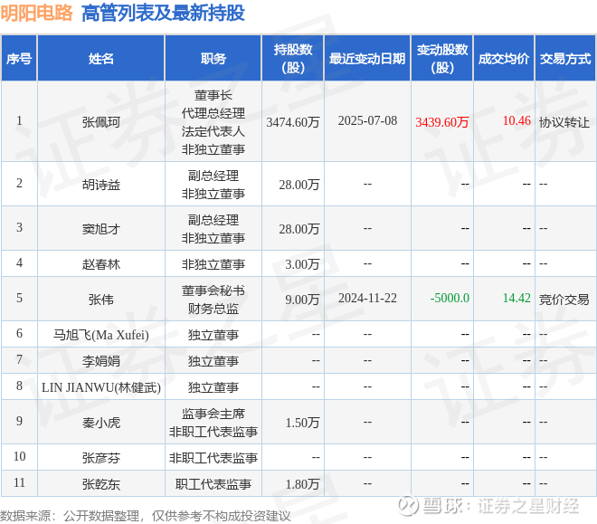Image resolution: width=597 pixels, height=524 pixels.
Task: Click the shareholding value 3474.60万
Action: point(292,122)
